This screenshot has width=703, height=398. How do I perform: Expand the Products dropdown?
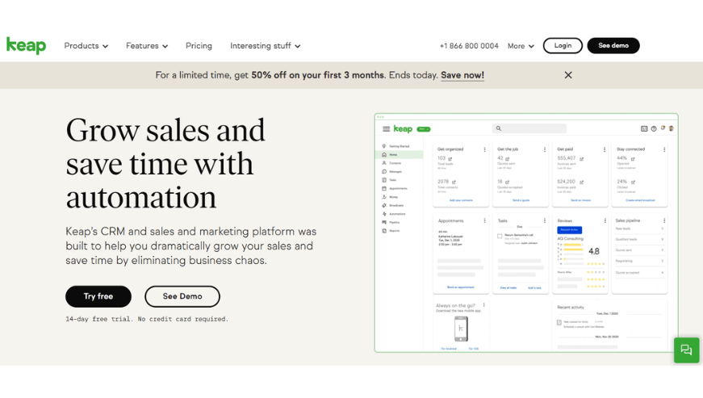tap(86, 46)
